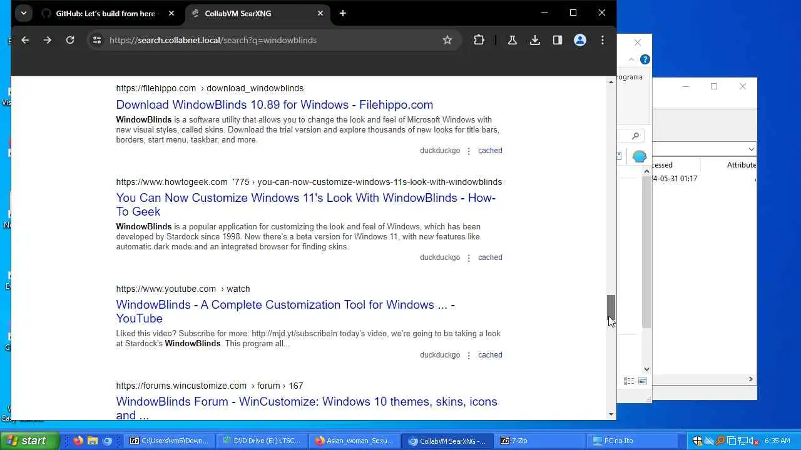
Task: Toggle Chrome side panel
Action: [x=557, y=40]
